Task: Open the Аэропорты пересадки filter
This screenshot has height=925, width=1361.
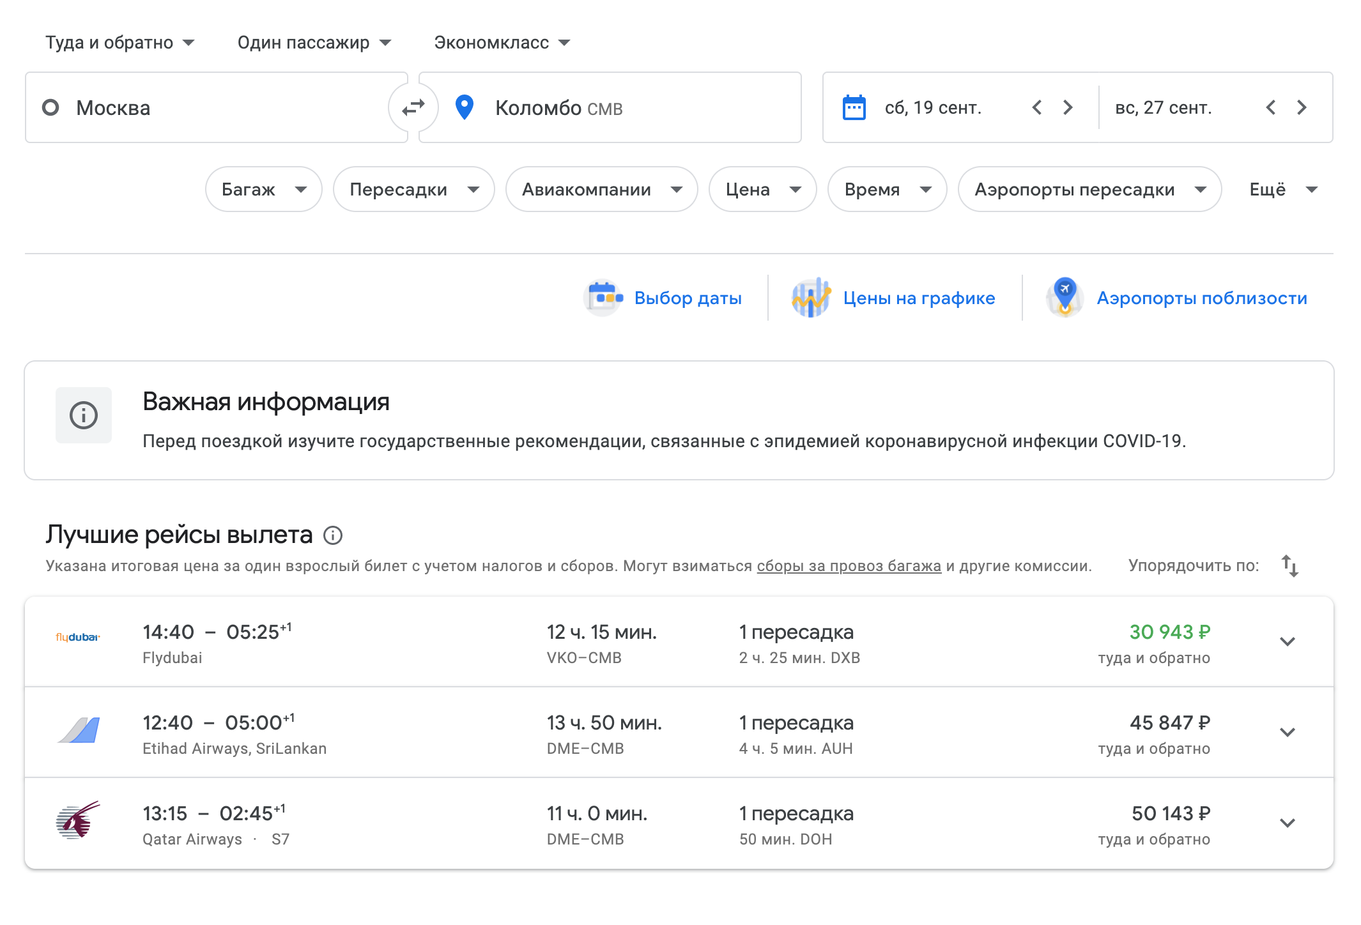Action: point(1090,189)
